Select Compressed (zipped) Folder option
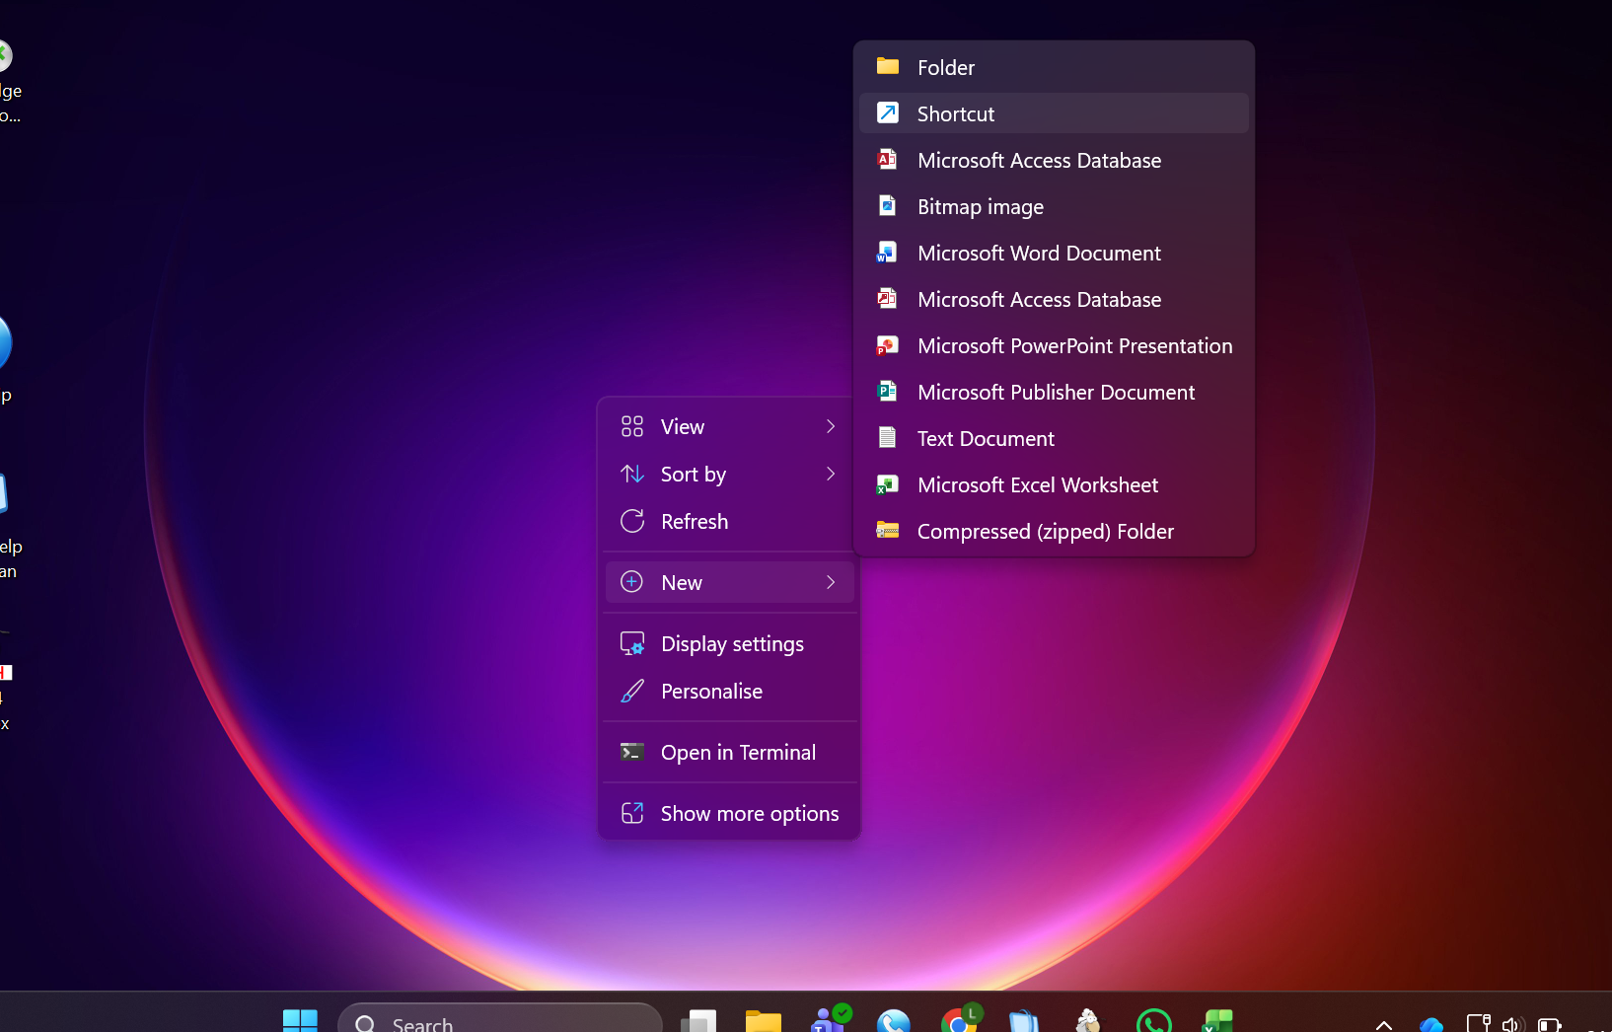Screen dimensions: 1612x1032 (x=1045, y=532)
